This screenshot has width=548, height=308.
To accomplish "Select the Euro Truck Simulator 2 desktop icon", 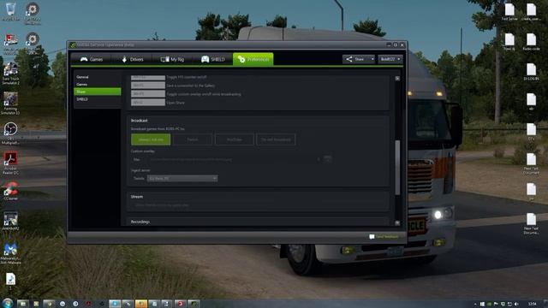I will 10,74.
